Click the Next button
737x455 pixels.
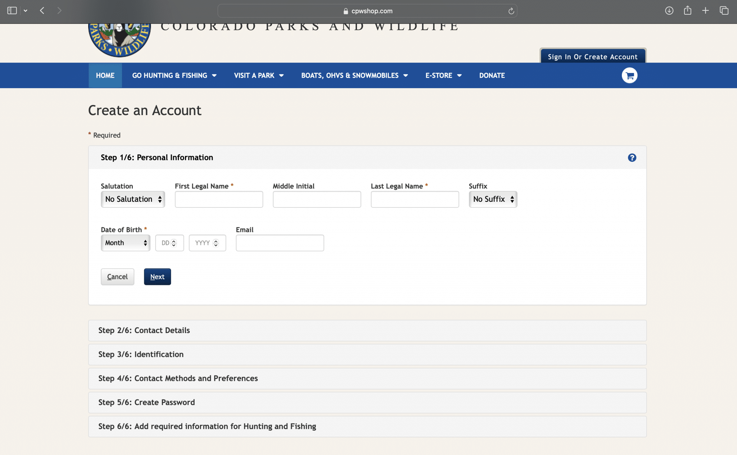tap(157, 277)
